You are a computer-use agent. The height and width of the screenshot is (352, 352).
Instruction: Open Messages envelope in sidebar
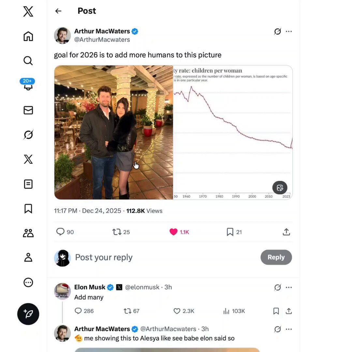click(x=28, y=110)
